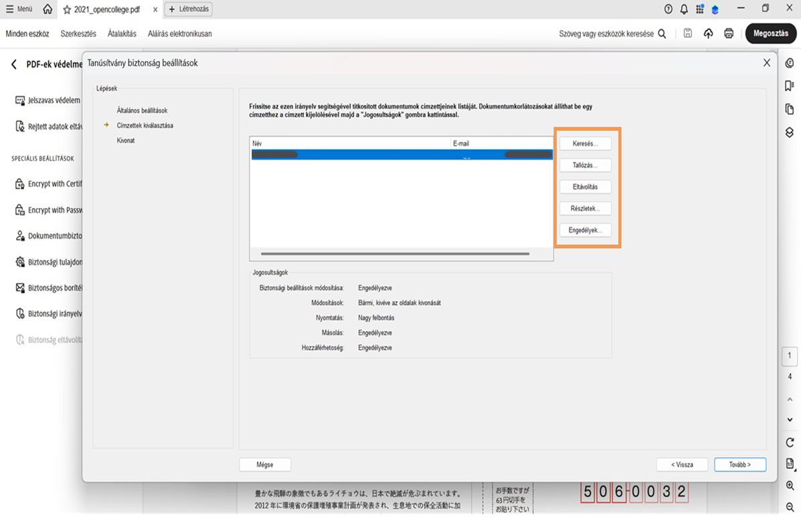801x517 pixels.
Task: Click the rotate view icon
Action: [x=790, y=442]
